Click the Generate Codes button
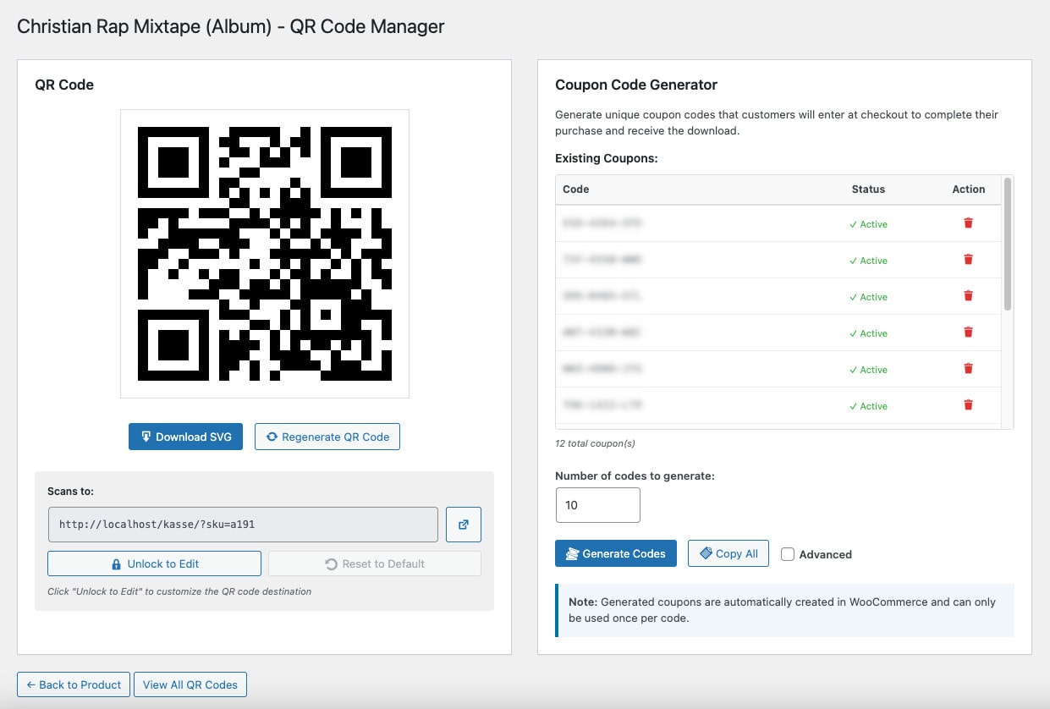The image size is (1050, 709). tap(615, 553)
